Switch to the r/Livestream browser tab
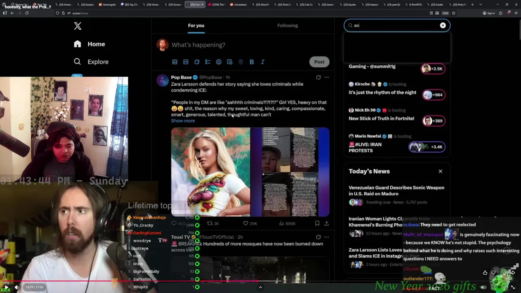Screen dimensions: 521x293 (x=238, y=4)
